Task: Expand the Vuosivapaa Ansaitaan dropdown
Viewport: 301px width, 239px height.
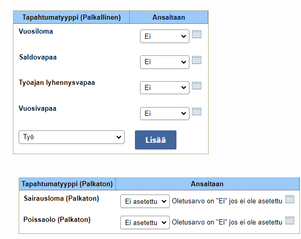Action: [x=165, y=113]
